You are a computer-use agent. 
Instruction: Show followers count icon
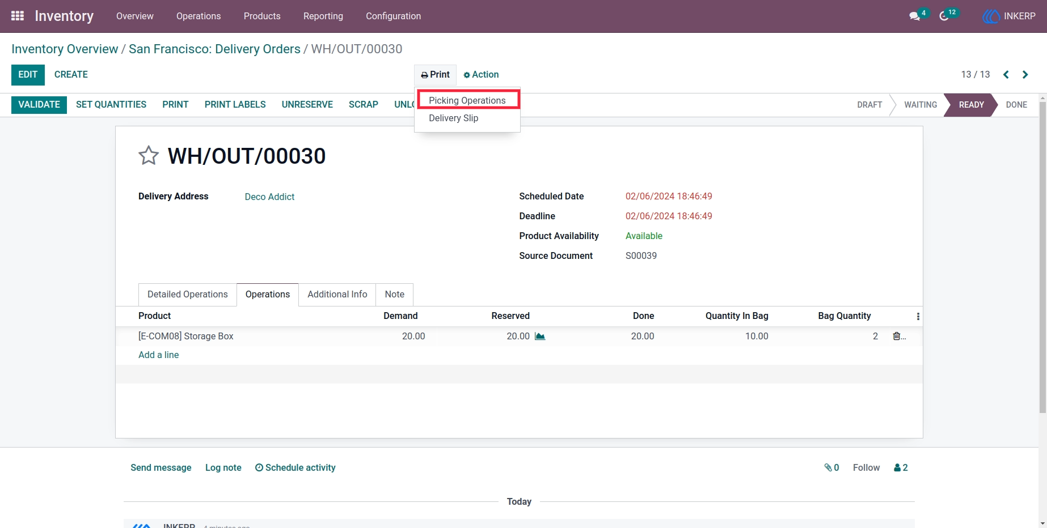[901, 468]
